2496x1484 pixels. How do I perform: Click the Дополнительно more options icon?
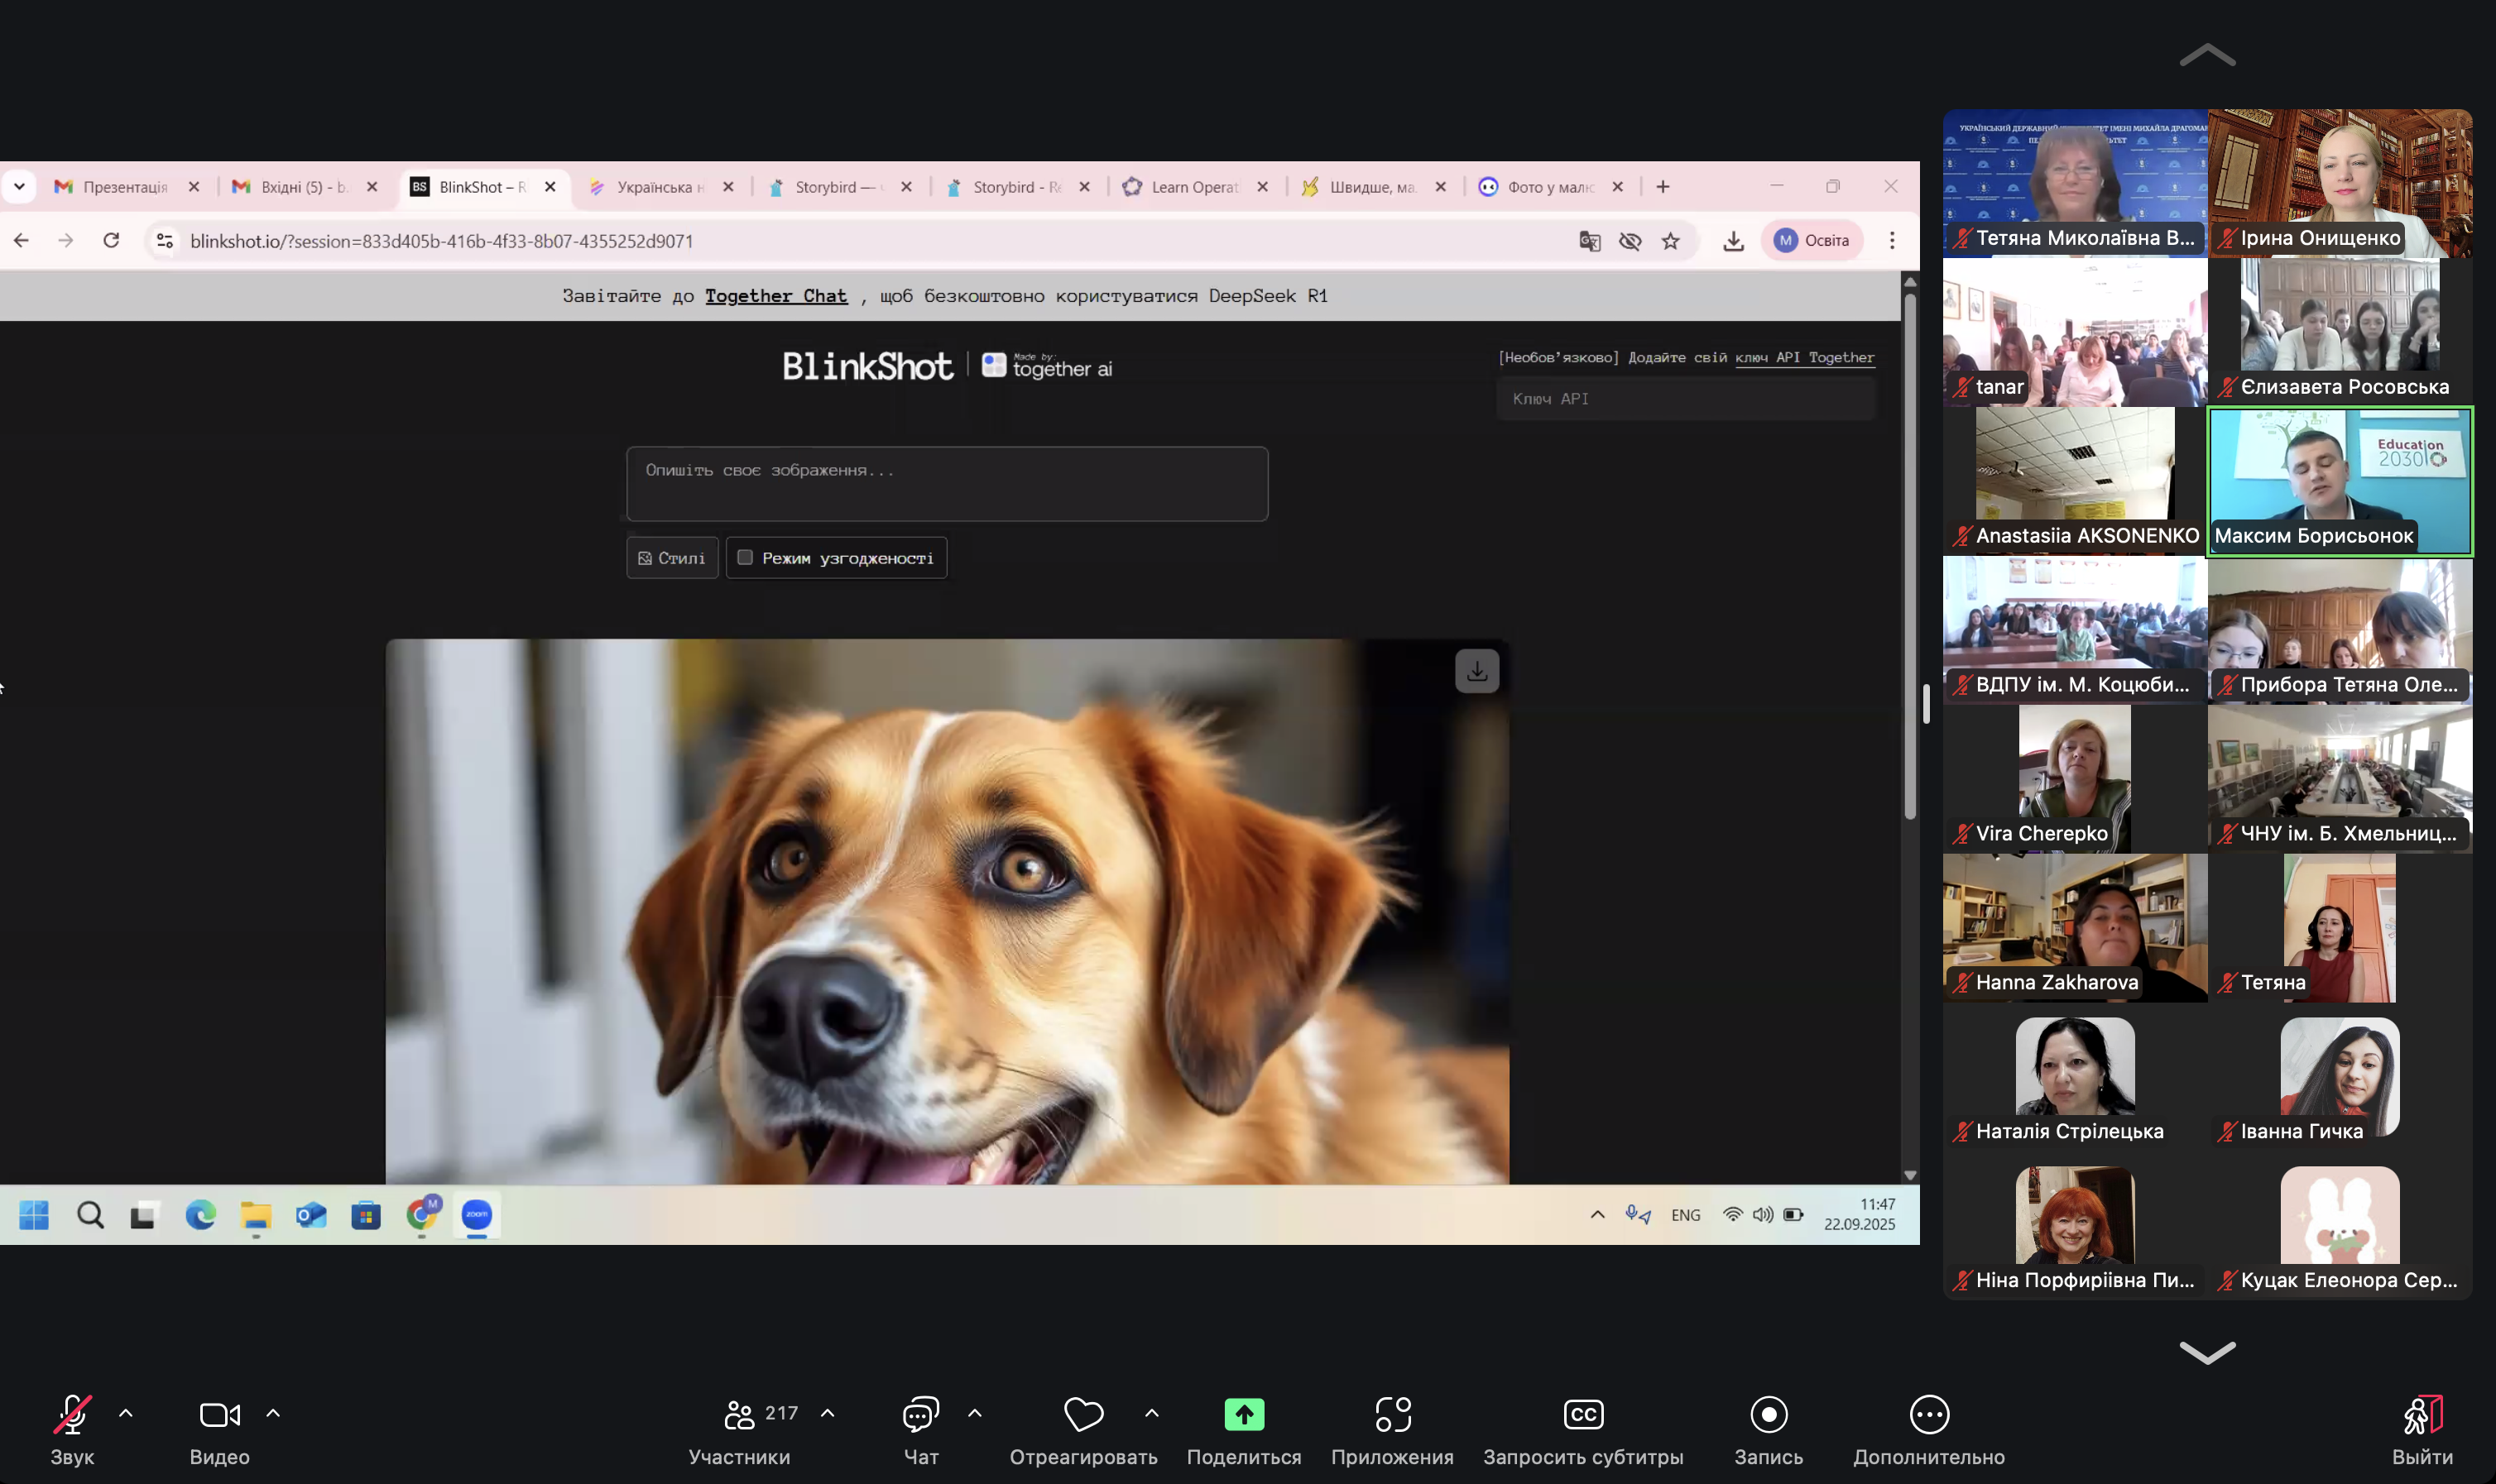[x=1927, y=1414]
